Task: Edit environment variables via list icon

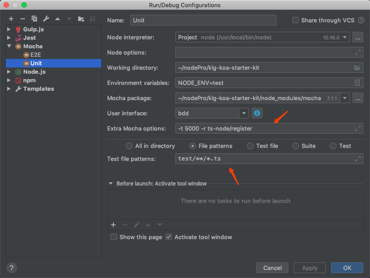Action: pos(357,83)
